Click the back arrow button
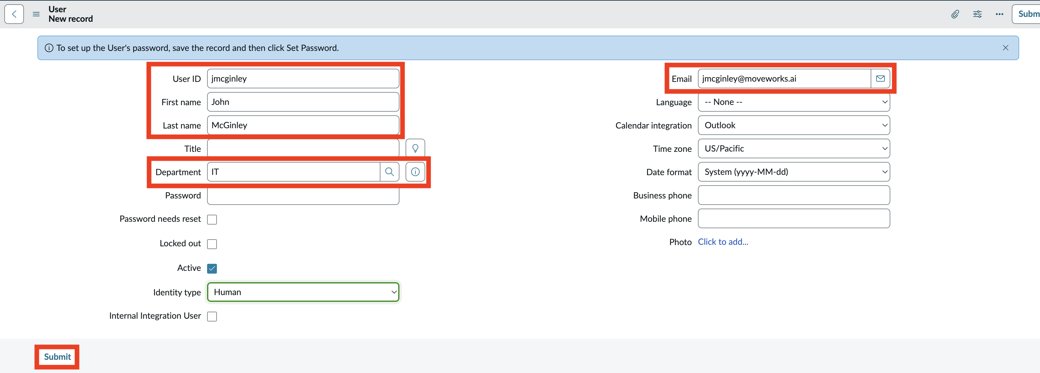Viewport: 1040px width, 373px height. [x=14, y=14]
